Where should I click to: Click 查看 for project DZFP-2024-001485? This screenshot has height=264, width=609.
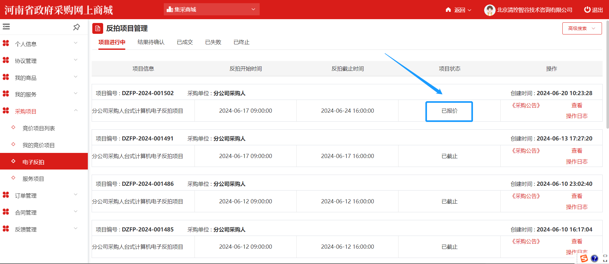pyautogui.click(x=577, y=241)
